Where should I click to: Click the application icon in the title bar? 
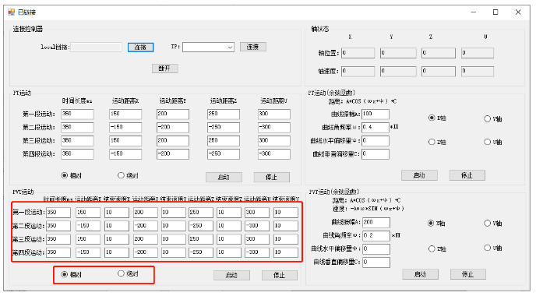coord(11,12)
